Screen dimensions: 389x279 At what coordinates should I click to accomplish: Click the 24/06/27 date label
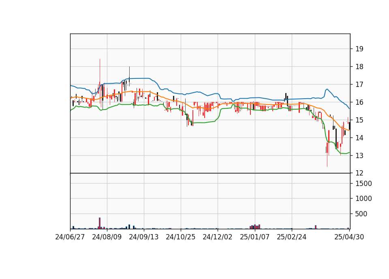click(70, 237)
